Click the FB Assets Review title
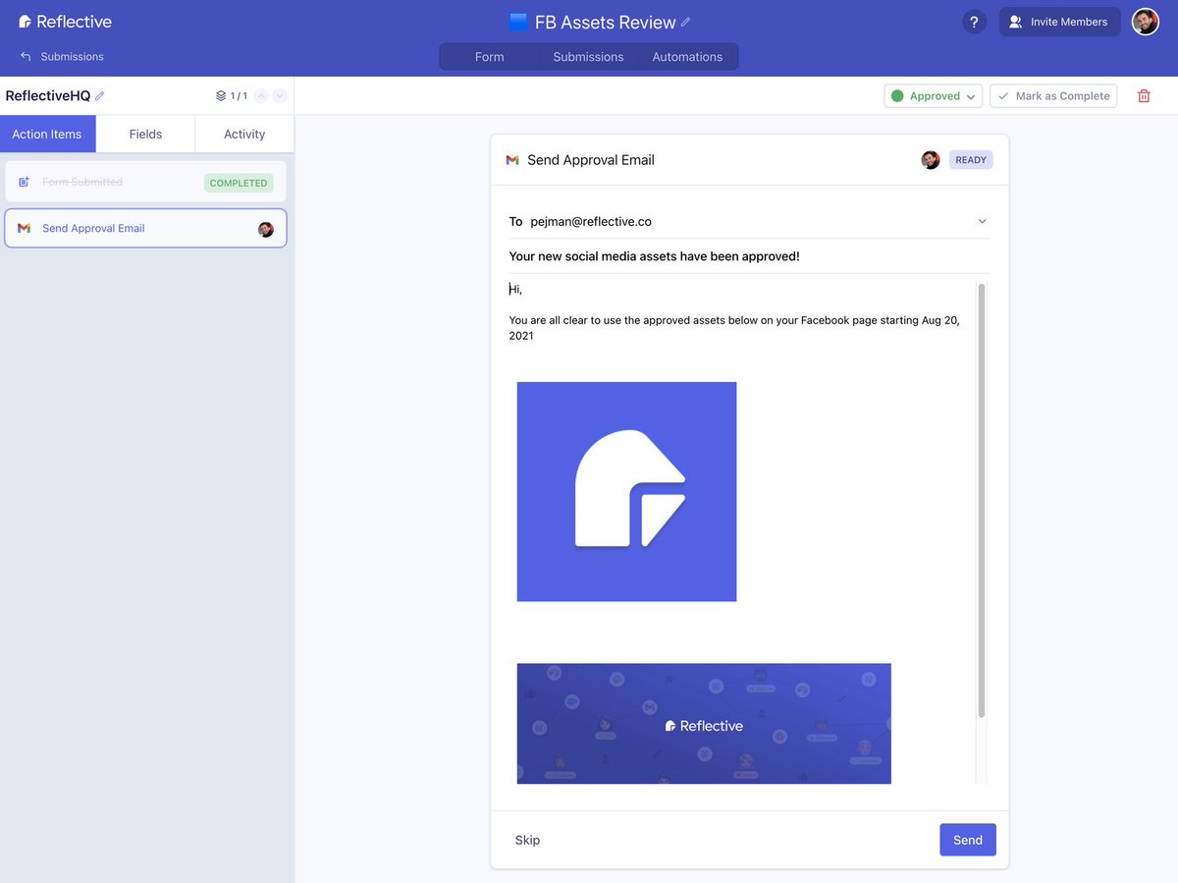Screen dimensions: 1178x883 point(605,23)
